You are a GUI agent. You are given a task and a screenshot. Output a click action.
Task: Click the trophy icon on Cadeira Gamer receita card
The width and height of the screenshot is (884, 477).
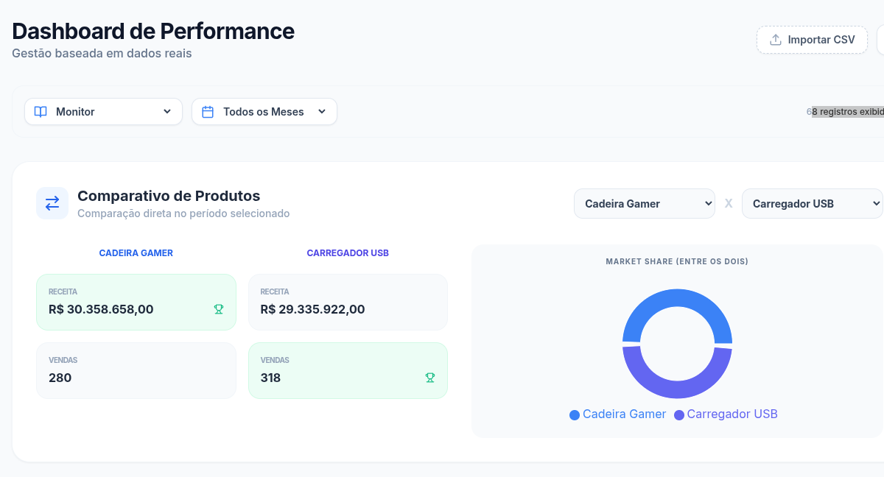(x=219, y=309)
